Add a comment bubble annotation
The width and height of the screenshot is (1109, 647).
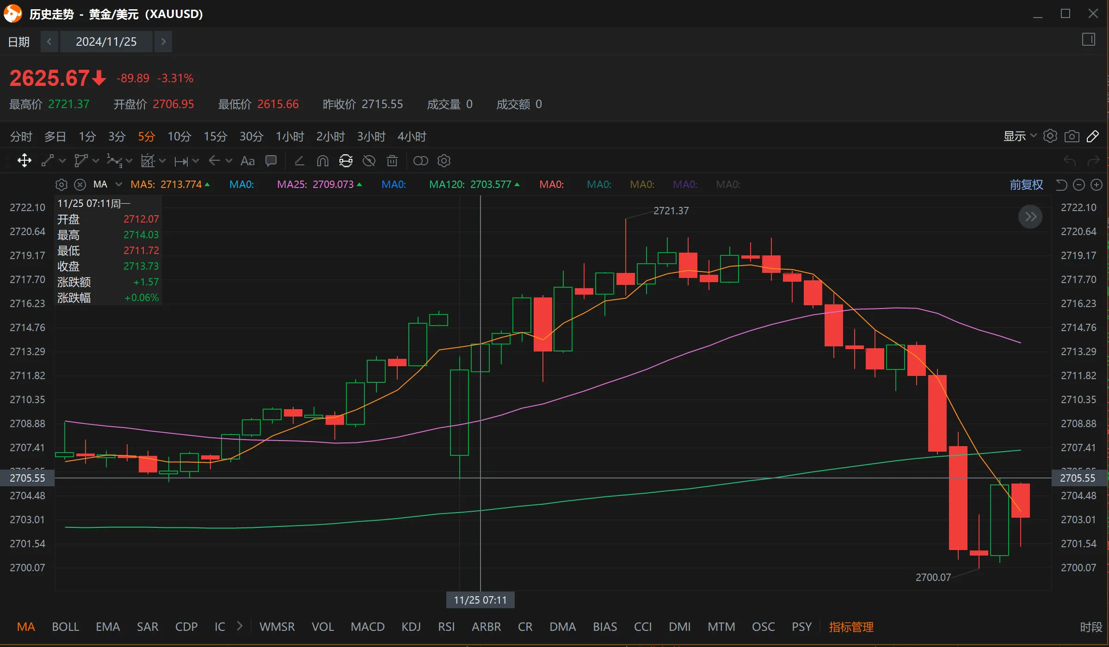point(271,161)
